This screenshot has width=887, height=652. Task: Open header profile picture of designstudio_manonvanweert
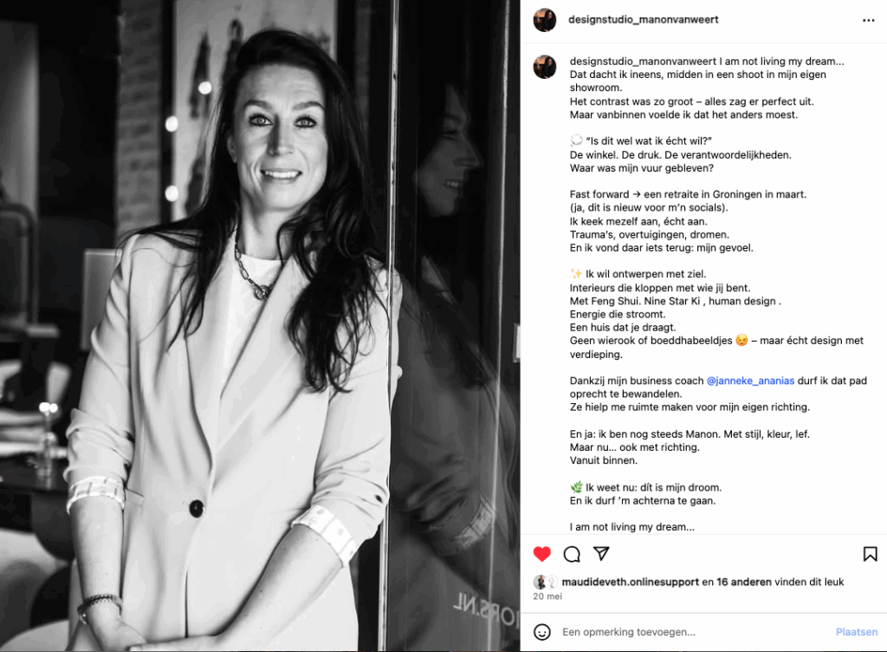[545, 21]
